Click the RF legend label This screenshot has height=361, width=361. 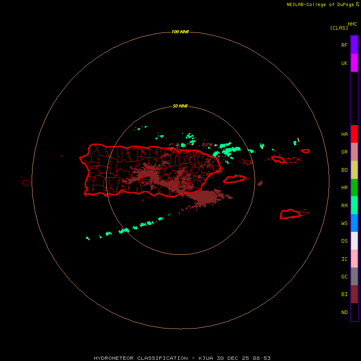[x=344, y=45]
